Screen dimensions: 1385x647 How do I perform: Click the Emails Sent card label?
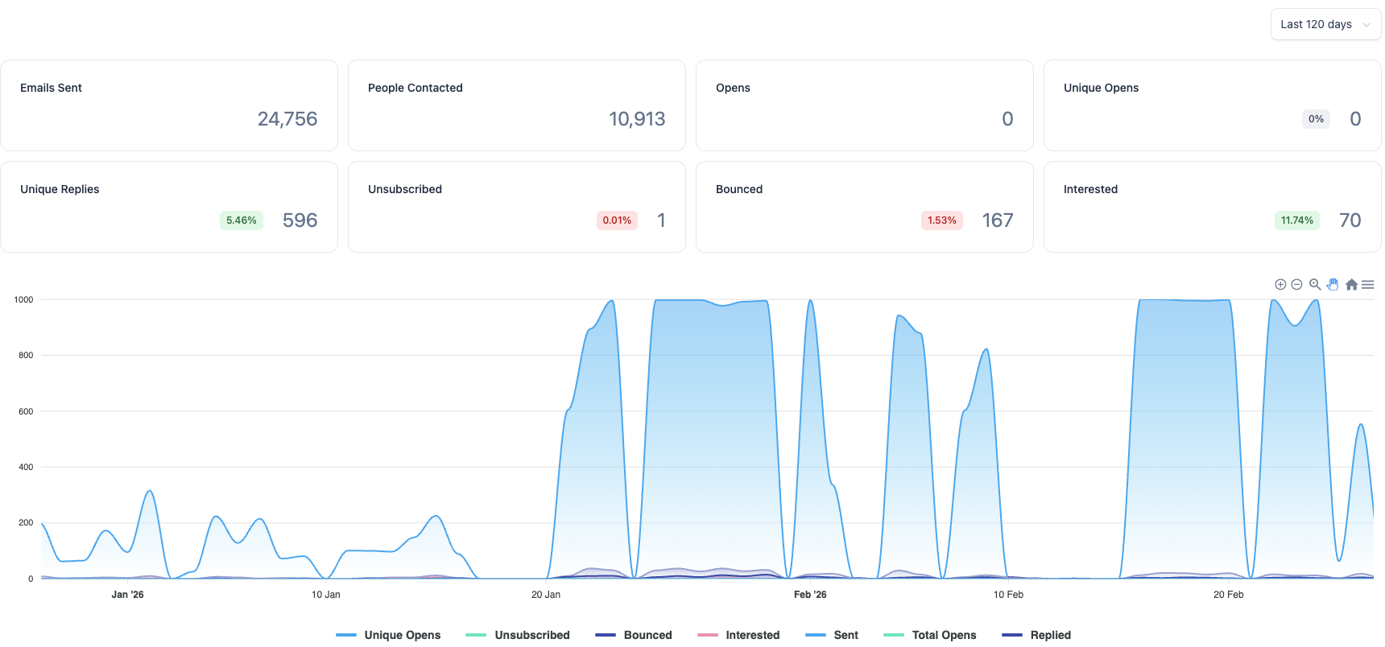point(51,88)
